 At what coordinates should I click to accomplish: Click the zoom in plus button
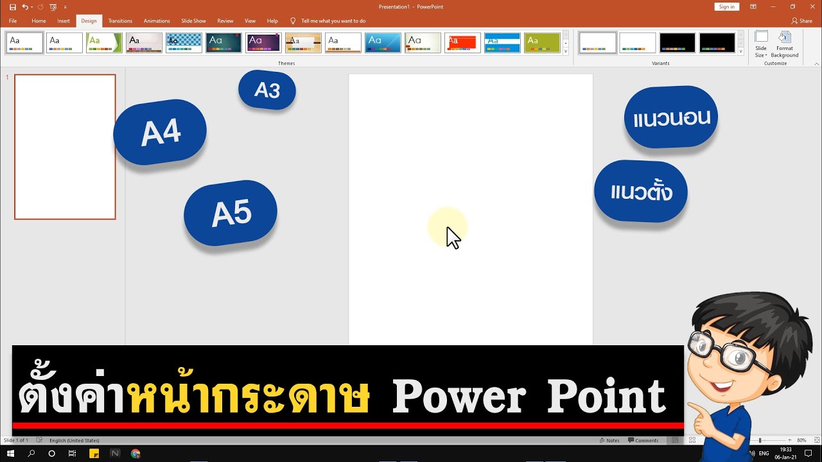pyautogui.click(x=789, y=440)
